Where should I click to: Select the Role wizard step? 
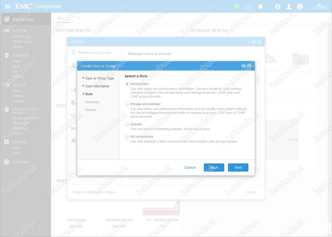coord(89,94)
